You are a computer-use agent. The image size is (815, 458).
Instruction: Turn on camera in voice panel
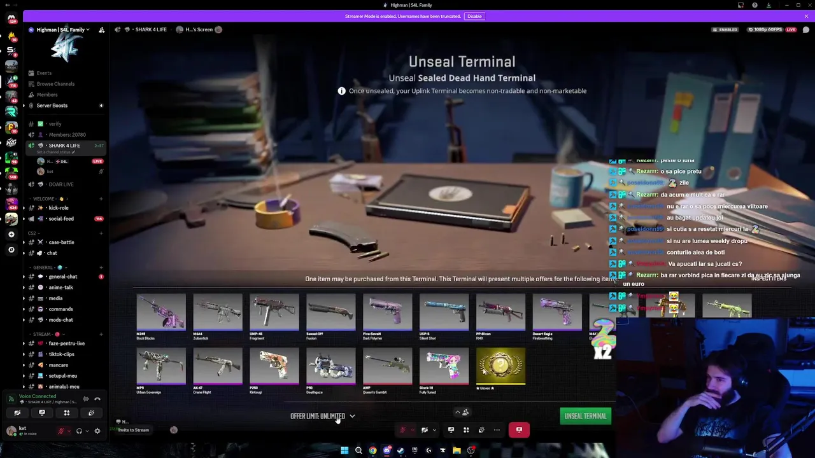point(17,413)
